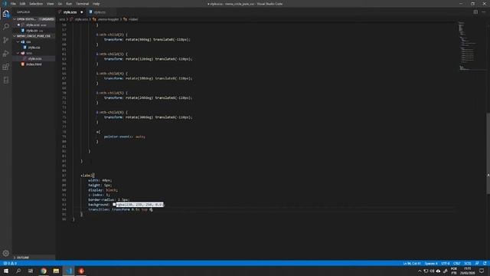The image size is (490, 276).
Task: Open the Selection menu
Action: click(x=36, y=4)
